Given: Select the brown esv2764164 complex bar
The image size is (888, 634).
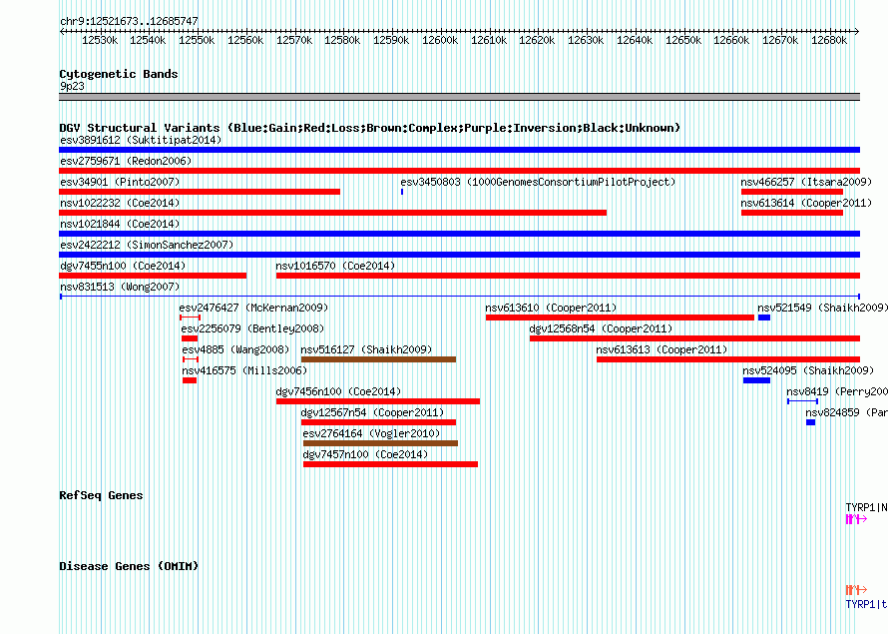Looking at the screenshot, I should (x=380, y=443).
